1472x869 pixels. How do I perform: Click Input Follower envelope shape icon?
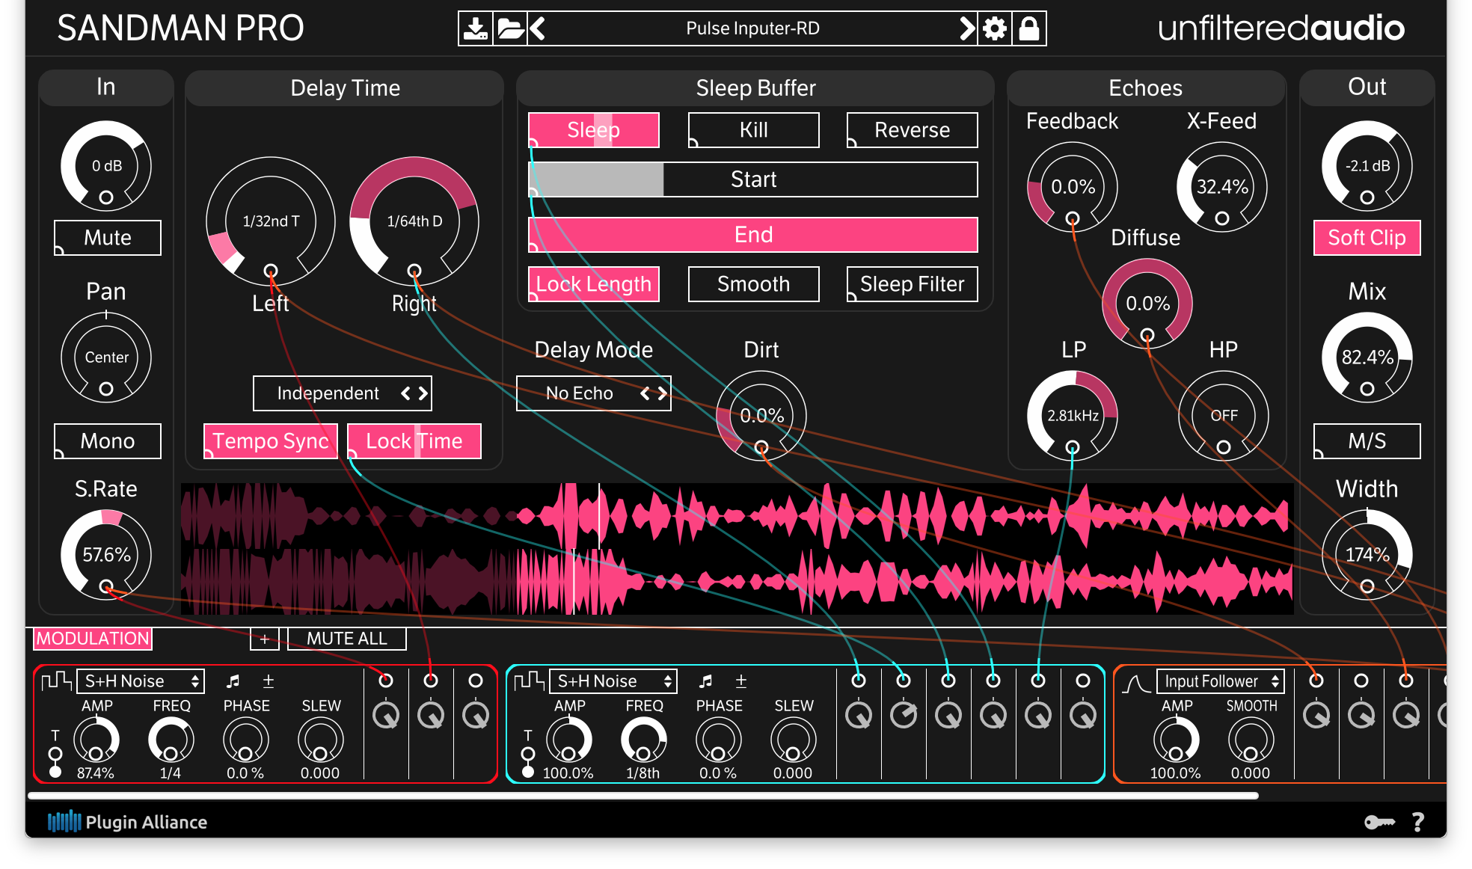1136,682
